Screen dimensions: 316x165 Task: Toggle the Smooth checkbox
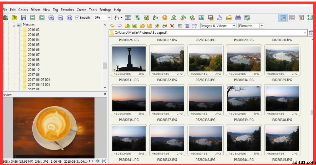[x=77, y=18]
